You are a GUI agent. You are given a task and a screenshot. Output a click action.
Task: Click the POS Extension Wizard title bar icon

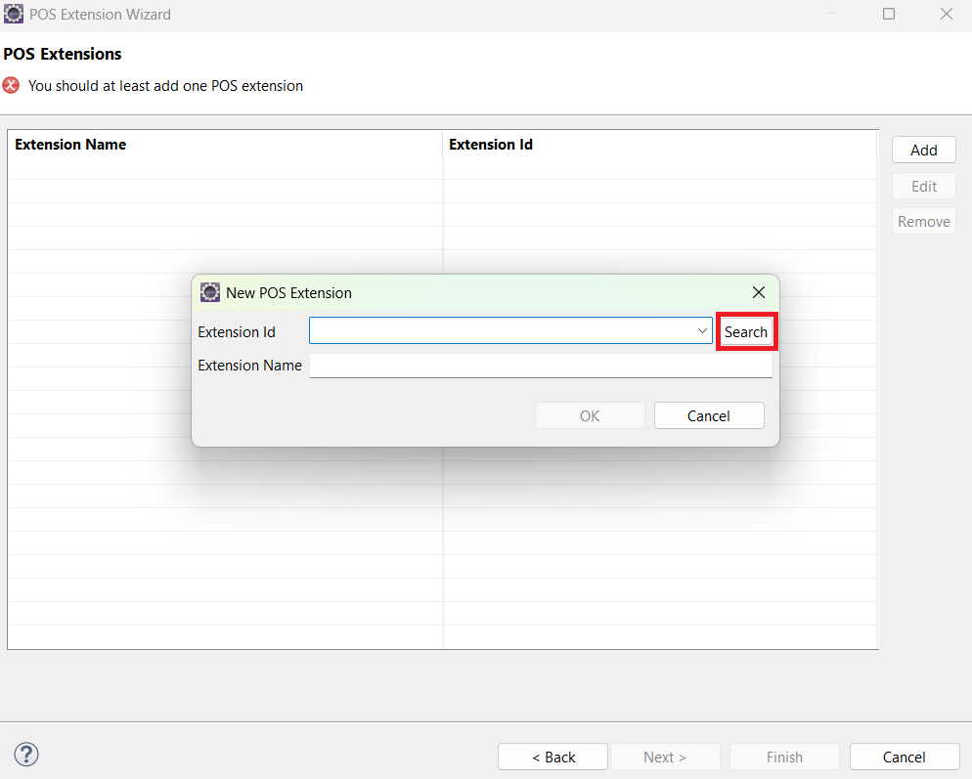pos(14,14)
